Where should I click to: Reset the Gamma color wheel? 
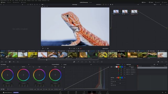coord(30,67)
